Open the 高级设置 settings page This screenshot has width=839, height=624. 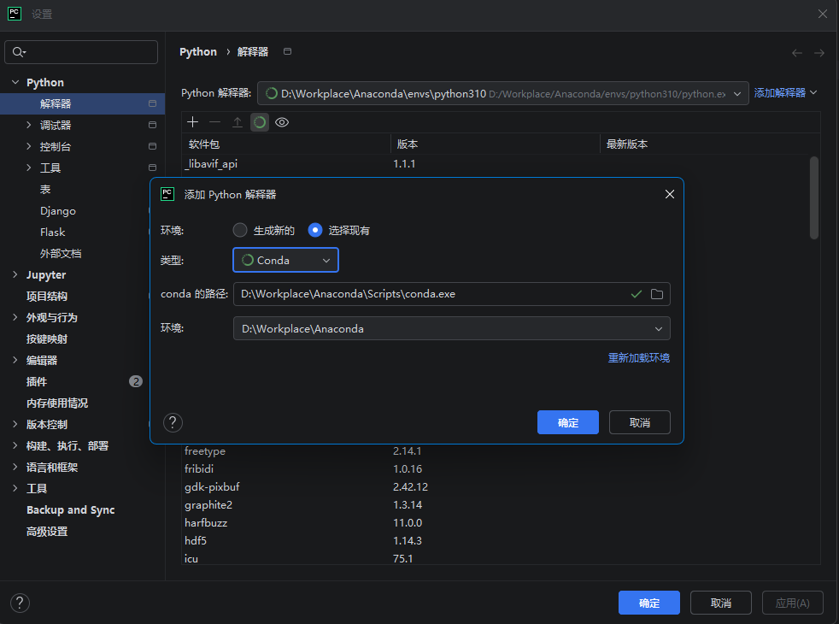point(47,532)
